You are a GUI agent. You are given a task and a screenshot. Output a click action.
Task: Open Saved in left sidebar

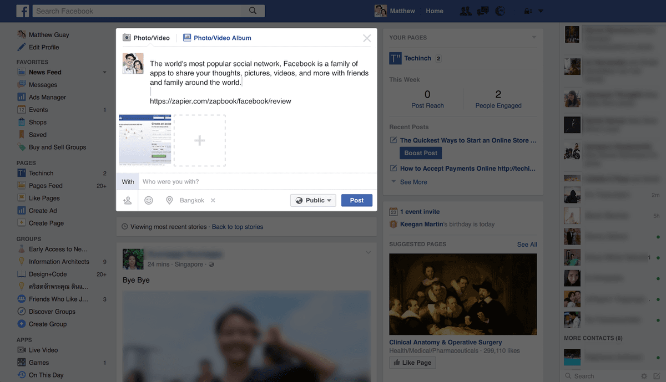click(38, 135)
